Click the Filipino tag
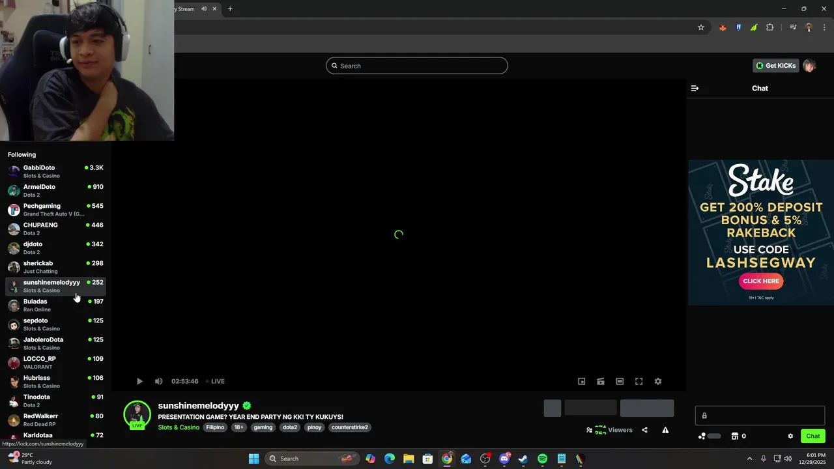Image resolution: width=834 pixels, height=469 pixels. tap(215, 427)
